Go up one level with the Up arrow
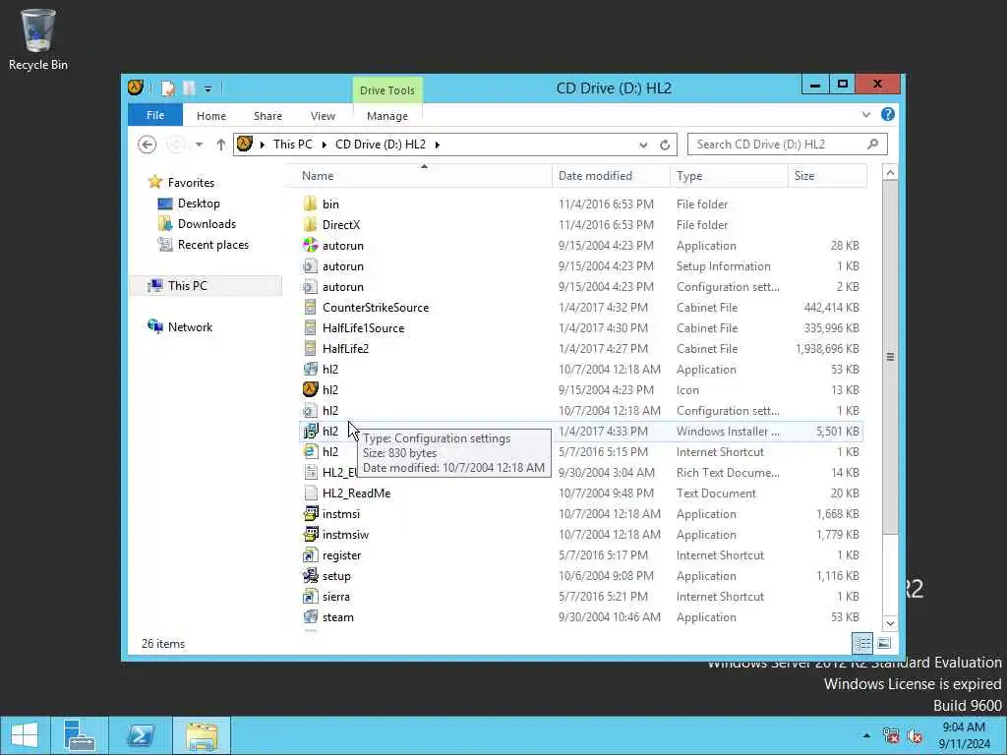 221,145
